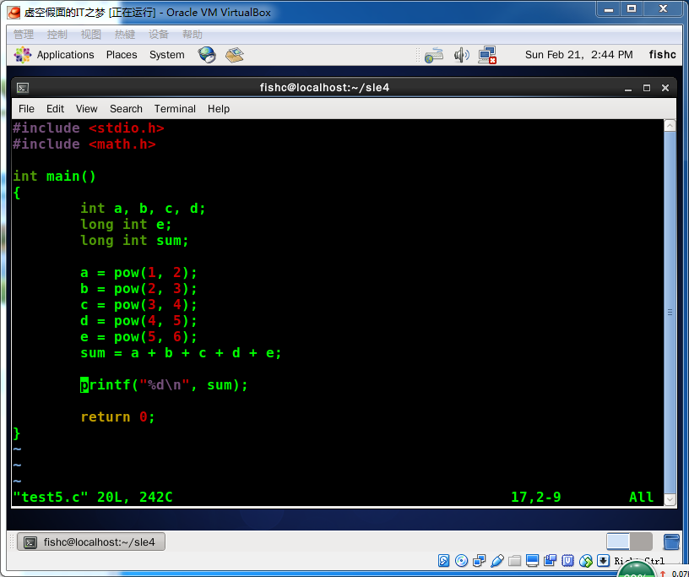Open VirtualBox 设备 menu

pyautogui.click(x=159, y=35)
